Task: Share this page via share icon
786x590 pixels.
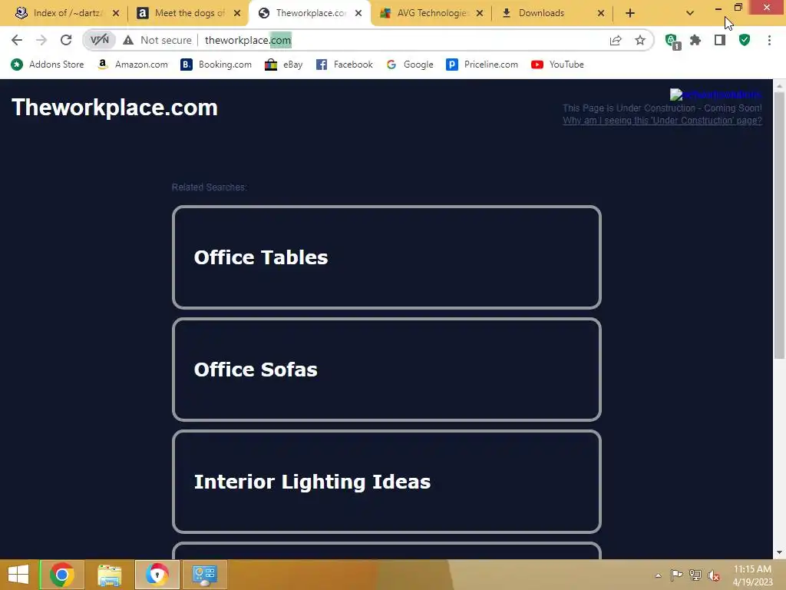Action: [616, 40]
